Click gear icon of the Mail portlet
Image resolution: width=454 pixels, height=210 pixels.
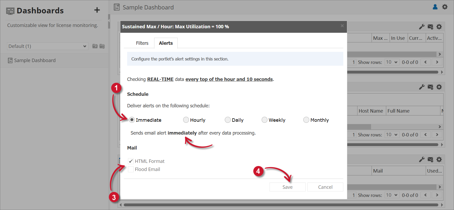[x=439, y=159]
